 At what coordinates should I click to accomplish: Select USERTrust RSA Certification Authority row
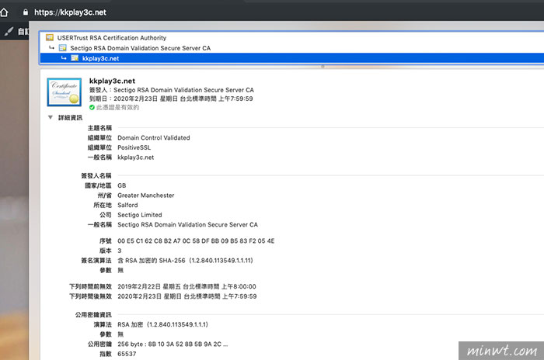click(292, 38)
